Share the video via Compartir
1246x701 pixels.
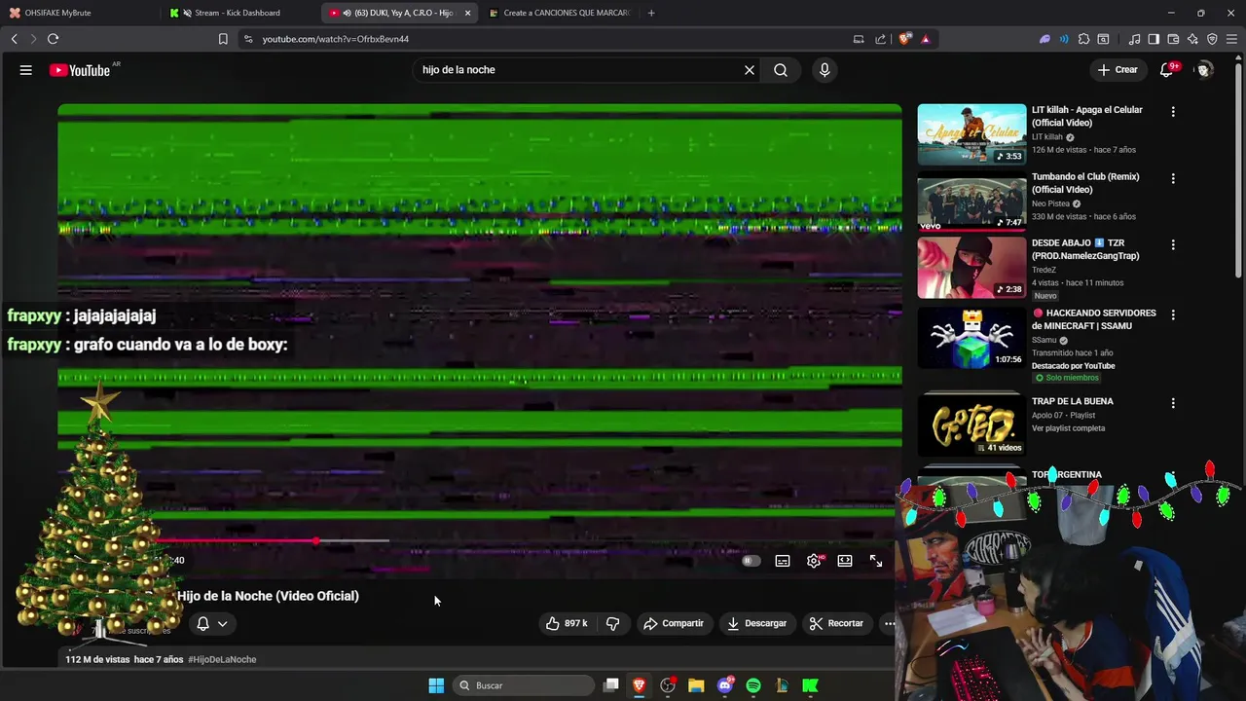point(674,623)
